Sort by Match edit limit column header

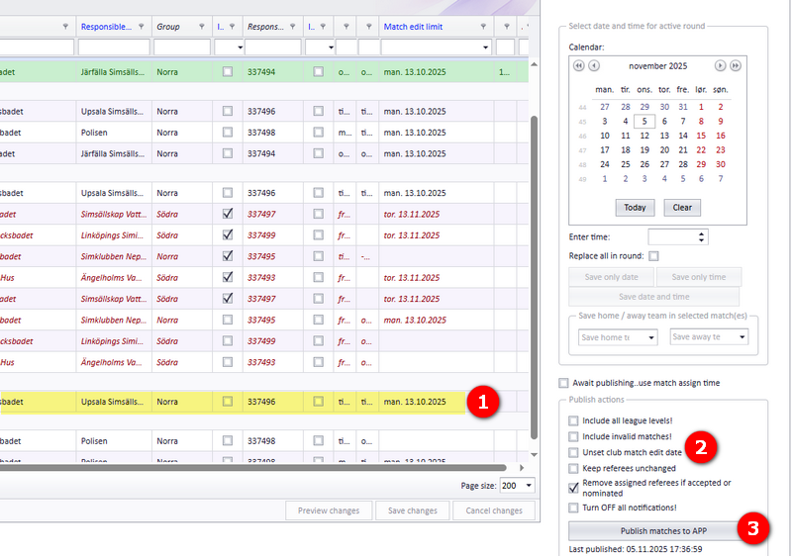tap(426, 27)
